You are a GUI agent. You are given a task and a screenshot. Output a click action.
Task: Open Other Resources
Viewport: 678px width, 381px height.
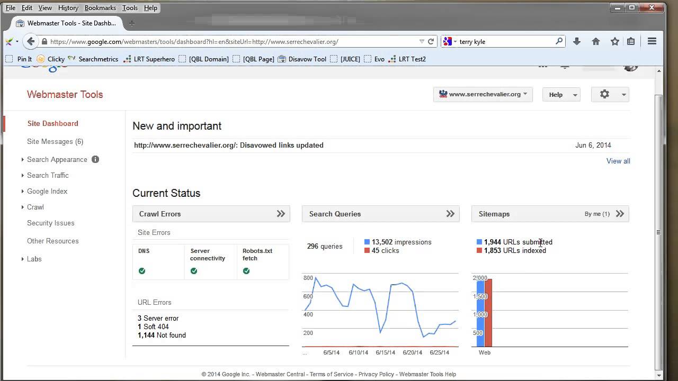point(53,241)
